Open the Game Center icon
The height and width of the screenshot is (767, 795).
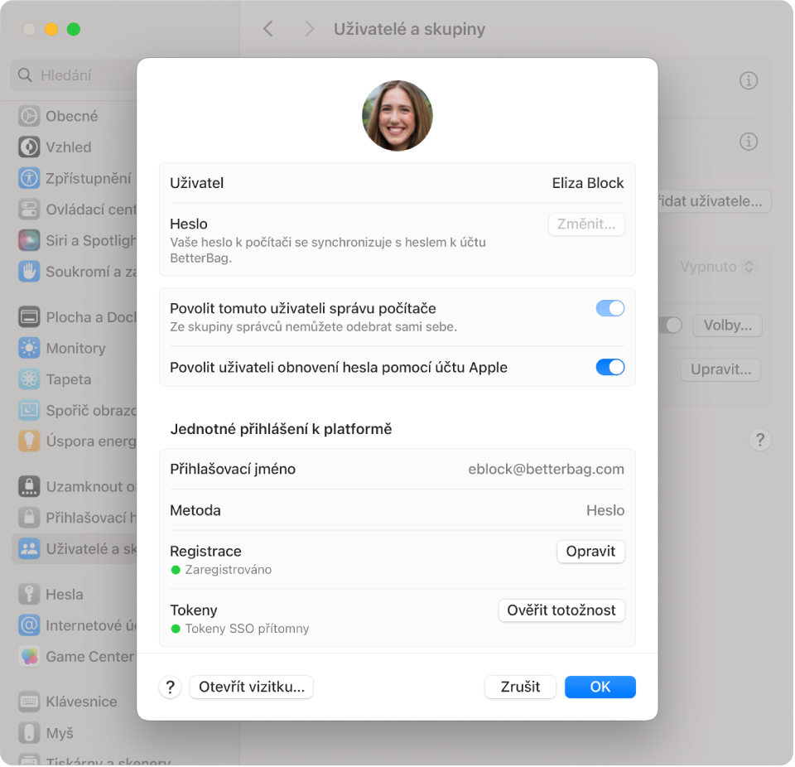[29, 656]
